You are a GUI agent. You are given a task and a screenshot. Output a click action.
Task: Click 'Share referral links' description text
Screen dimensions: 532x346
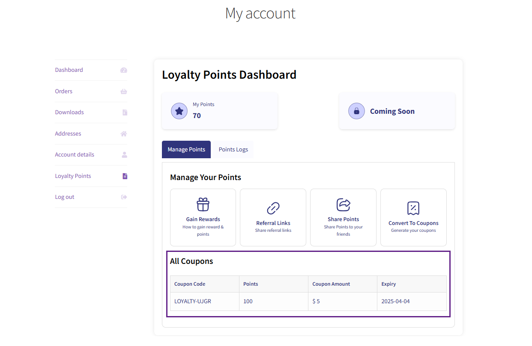pos(273,231)
